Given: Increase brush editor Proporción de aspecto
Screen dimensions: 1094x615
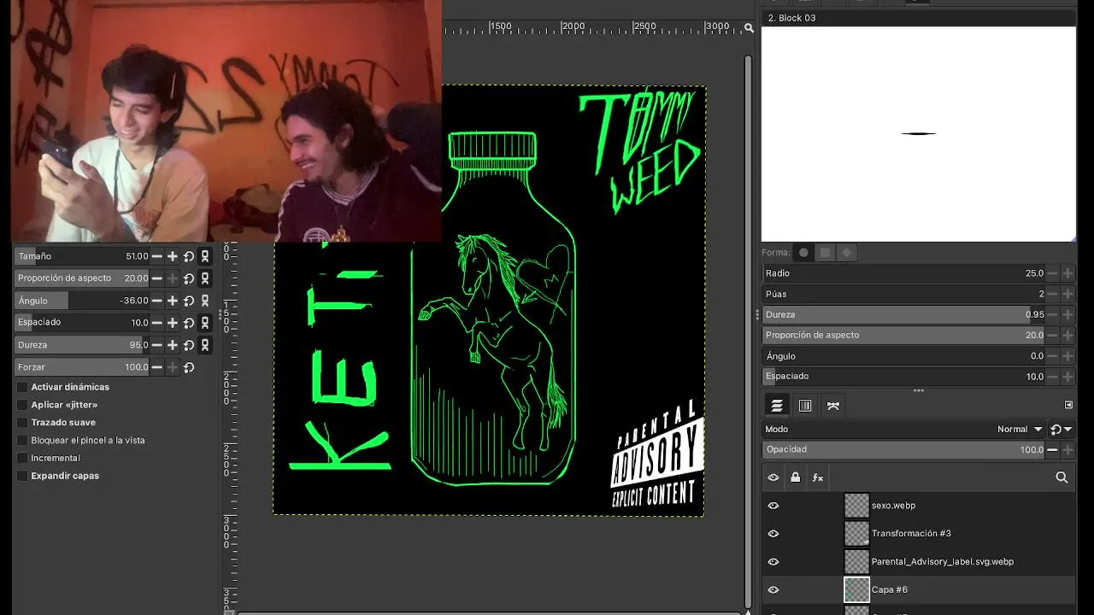Looking at the screenshot, I should click(1068, 335).
